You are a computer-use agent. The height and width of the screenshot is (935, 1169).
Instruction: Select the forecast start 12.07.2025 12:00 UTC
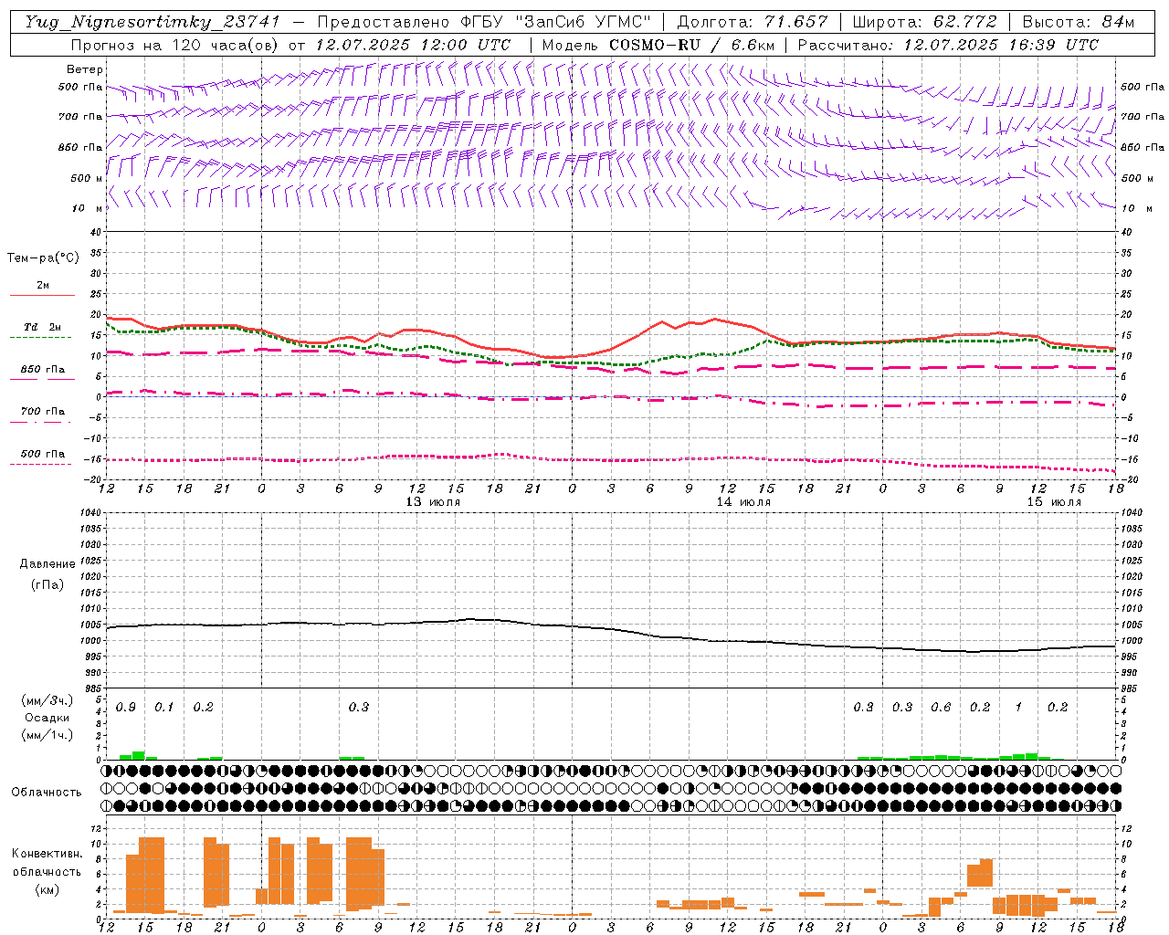pyautogui.click(x=413, y=45)
